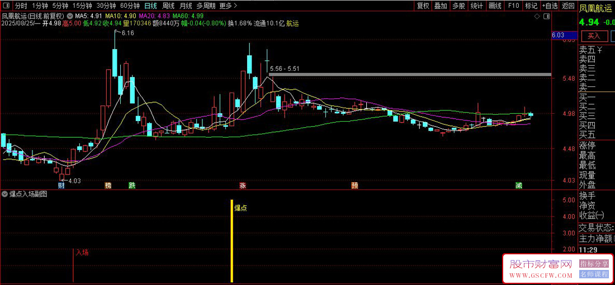
Task: Click the MA10: 4.90 indicator label
Action: [120, 16]
